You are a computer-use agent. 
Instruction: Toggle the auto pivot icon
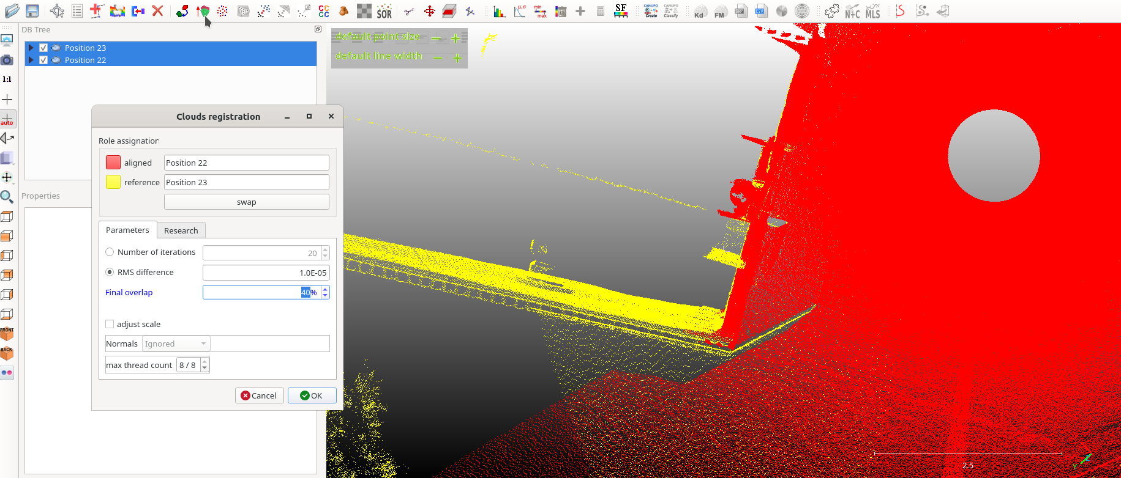click(x=7, y=119)
